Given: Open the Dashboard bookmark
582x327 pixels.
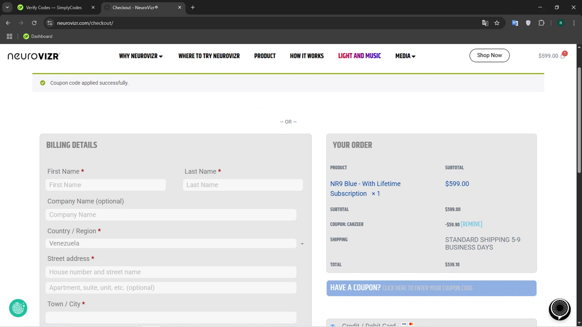Looking at the screenshot, I should click(38, 36).
